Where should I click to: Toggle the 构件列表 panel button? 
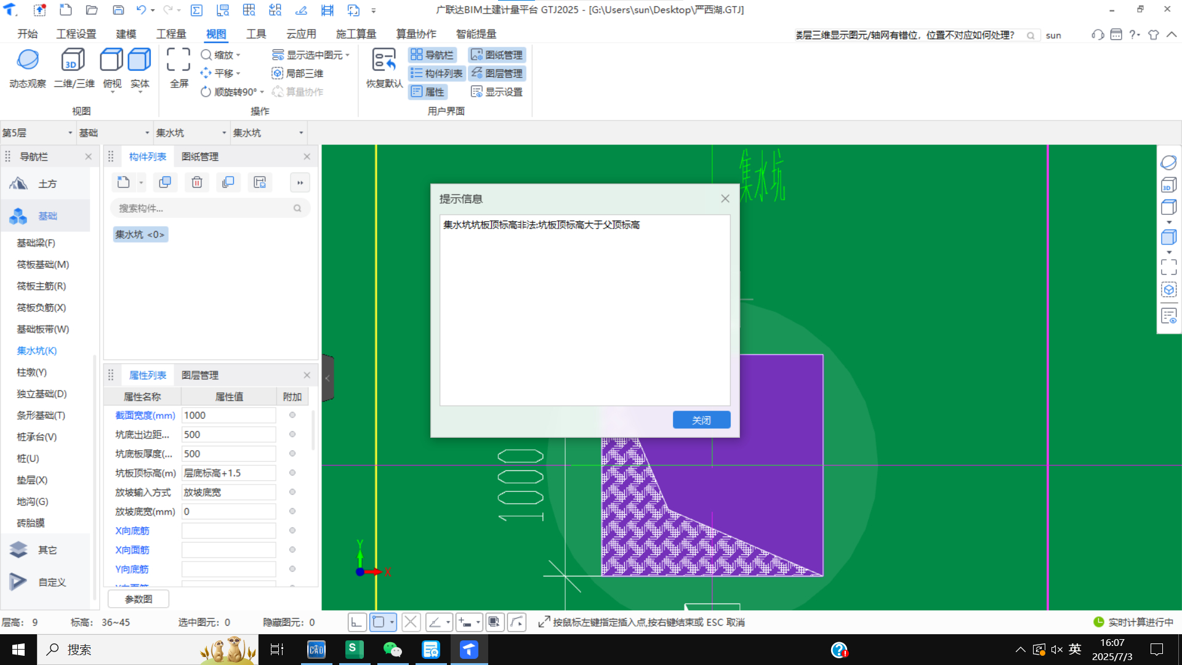[x=436, y=73]
